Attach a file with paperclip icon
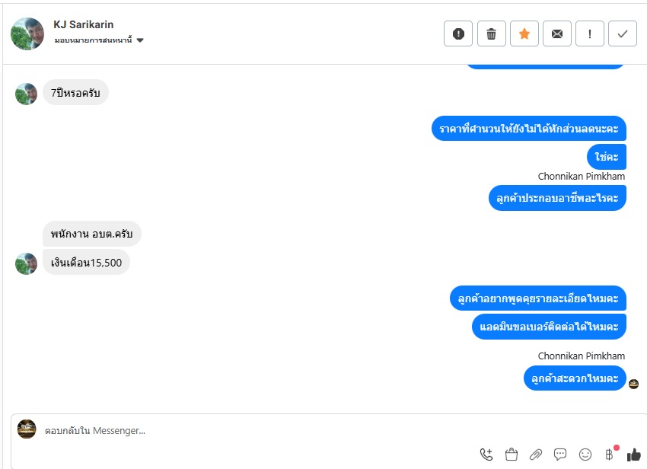 [x=536, y=455]
